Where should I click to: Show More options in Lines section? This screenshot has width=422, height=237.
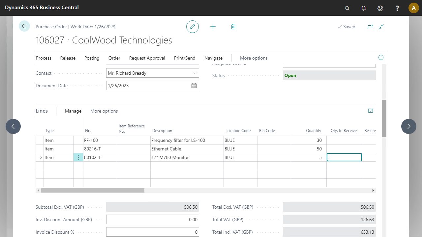104,111
